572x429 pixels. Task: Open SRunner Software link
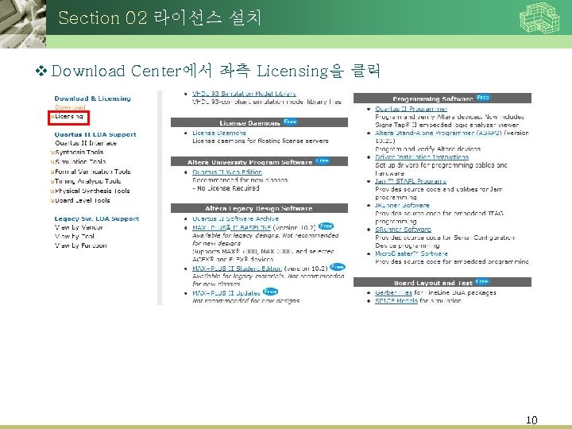point(403,229)
